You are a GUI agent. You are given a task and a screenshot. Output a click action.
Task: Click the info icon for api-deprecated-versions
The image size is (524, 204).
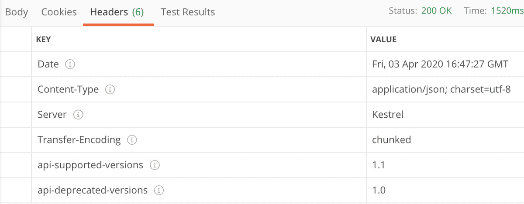point(159,190)
